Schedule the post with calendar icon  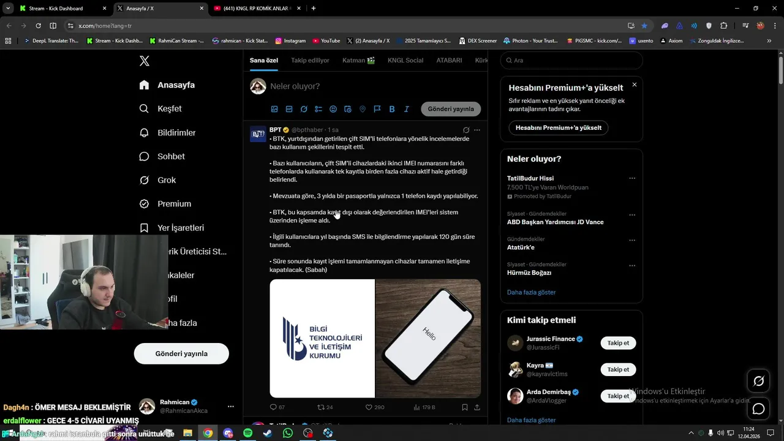coord(348,109)
